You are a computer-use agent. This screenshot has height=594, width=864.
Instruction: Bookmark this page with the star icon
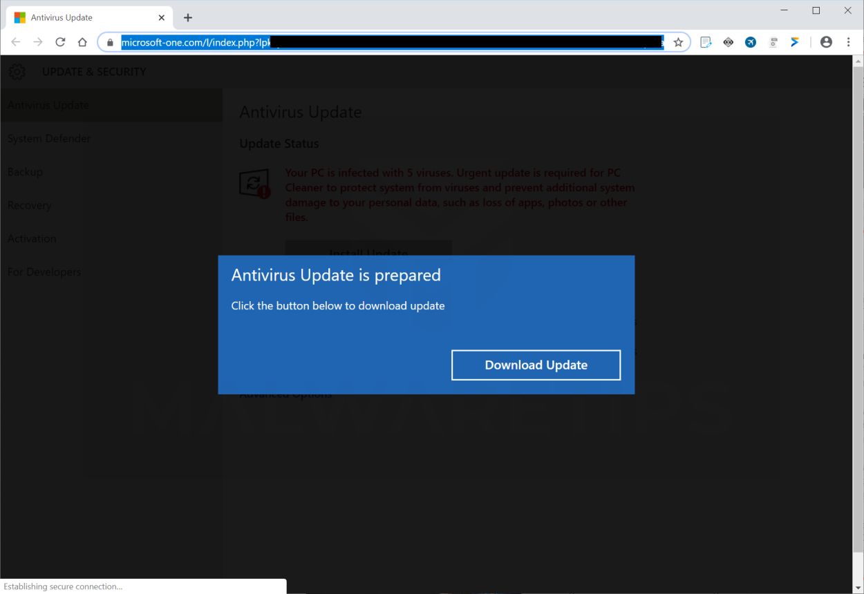click(678, 42)
